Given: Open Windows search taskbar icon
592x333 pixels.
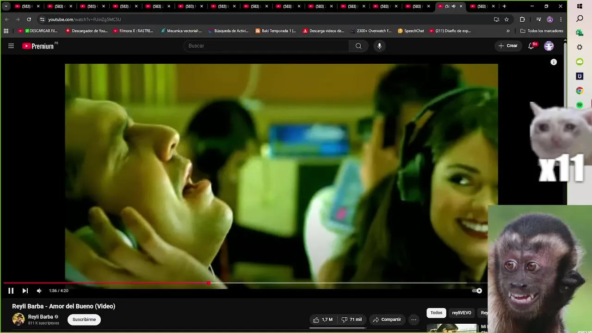Looking at the screenshot, I should (x=580, y=19).
